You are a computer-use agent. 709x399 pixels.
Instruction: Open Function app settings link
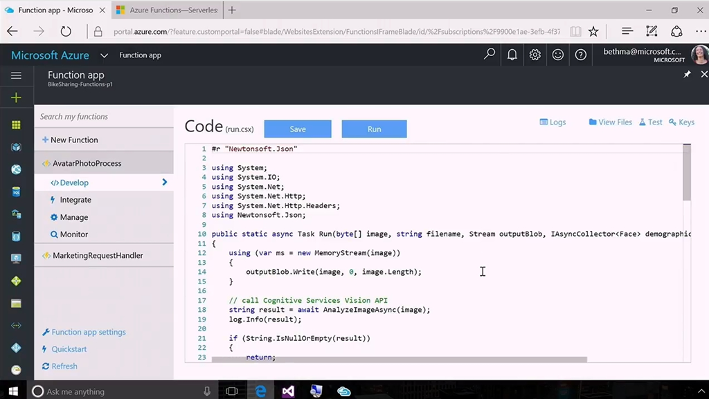point(88,332)
